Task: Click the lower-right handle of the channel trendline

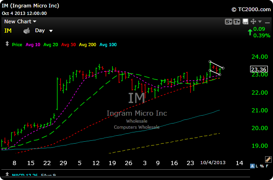Action: click(220, 75)
